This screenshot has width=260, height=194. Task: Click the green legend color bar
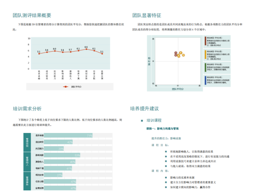click(x=206, y=67)
